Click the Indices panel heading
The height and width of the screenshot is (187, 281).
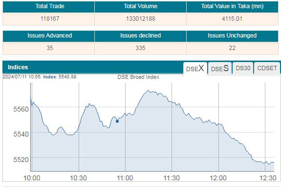(x=18, y=67)
